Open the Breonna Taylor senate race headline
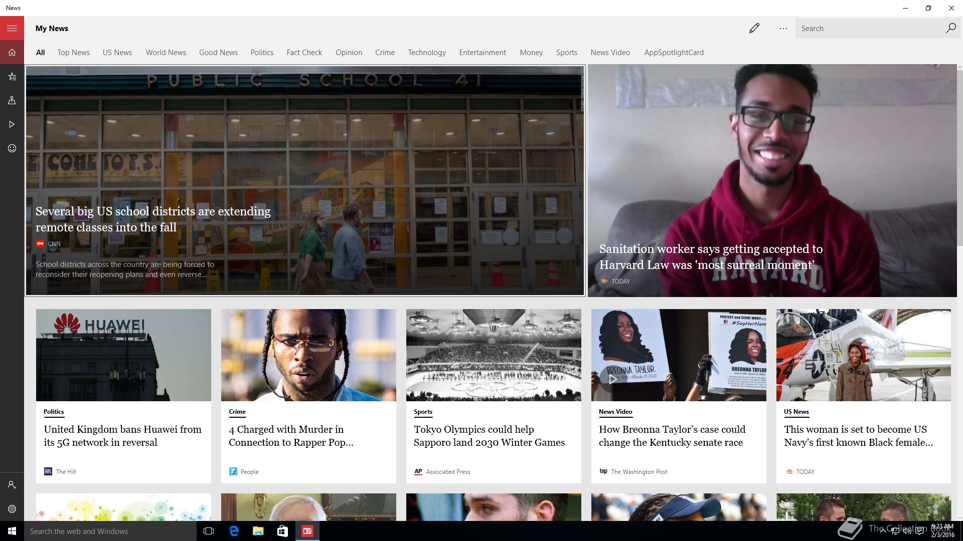 click(672, 436)
